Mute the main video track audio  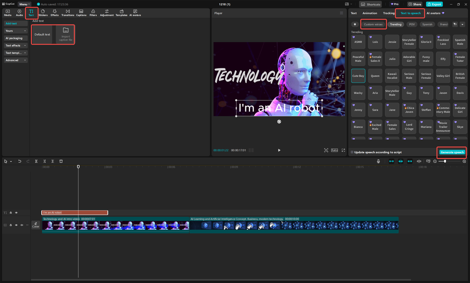(x=22, y=225)
